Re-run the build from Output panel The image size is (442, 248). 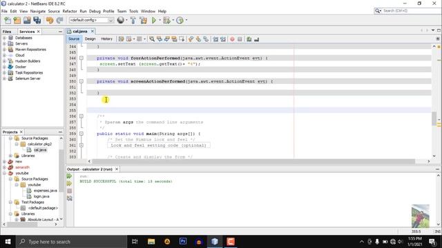(x=69, y=176)
